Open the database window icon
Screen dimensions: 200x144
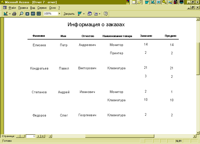point(90,14)
